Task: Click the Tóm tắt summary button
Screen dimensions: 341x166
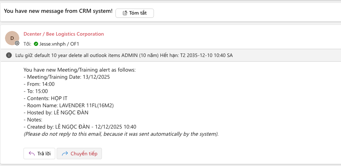Action: click(135, 13)
